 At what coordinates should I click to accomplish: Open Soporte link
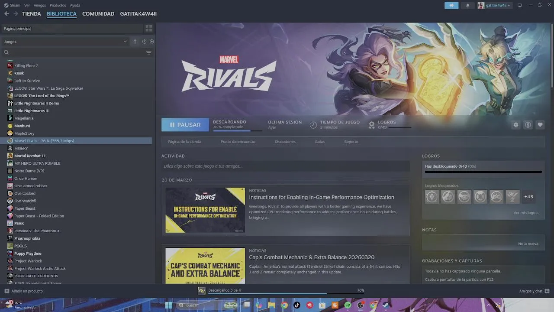(351, 142)
